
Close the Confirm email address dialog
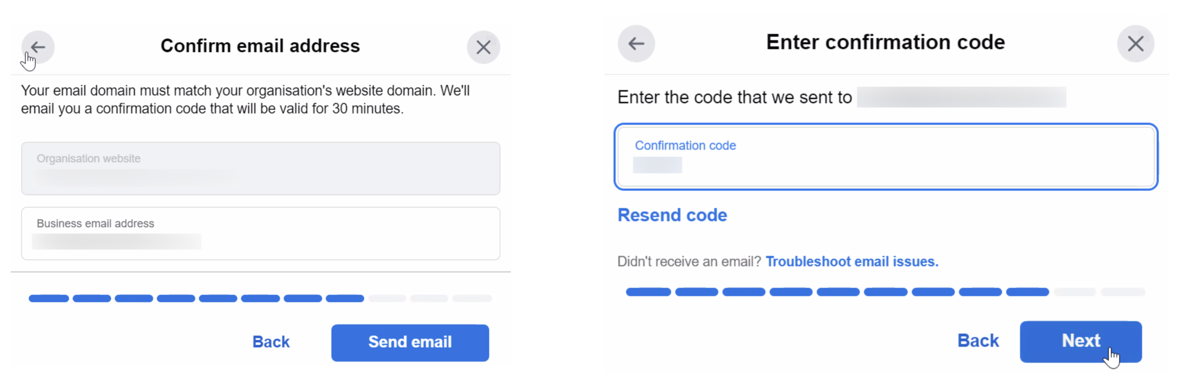point(483,47)
